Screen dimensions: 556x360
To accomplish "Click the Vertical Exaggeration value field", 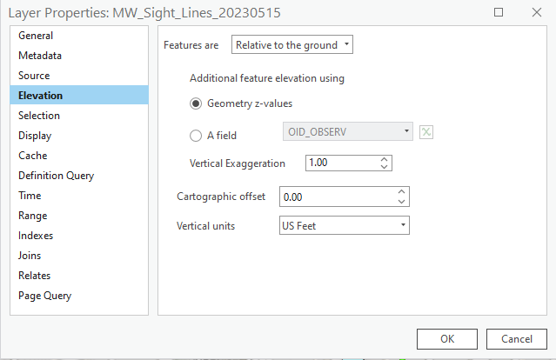I will pyautogui.click(x=340, y=163).
